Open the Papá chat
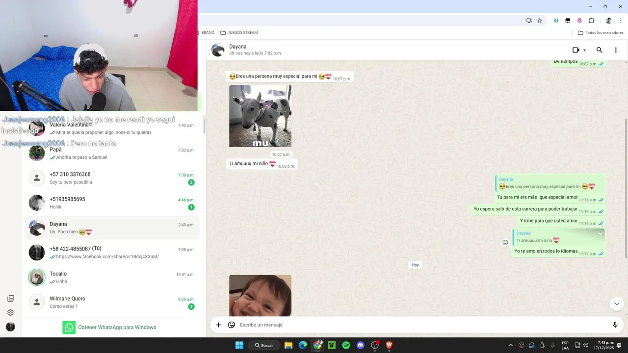Screen dimensions: 628x353 pyautogui.click(x=112, y=153)
